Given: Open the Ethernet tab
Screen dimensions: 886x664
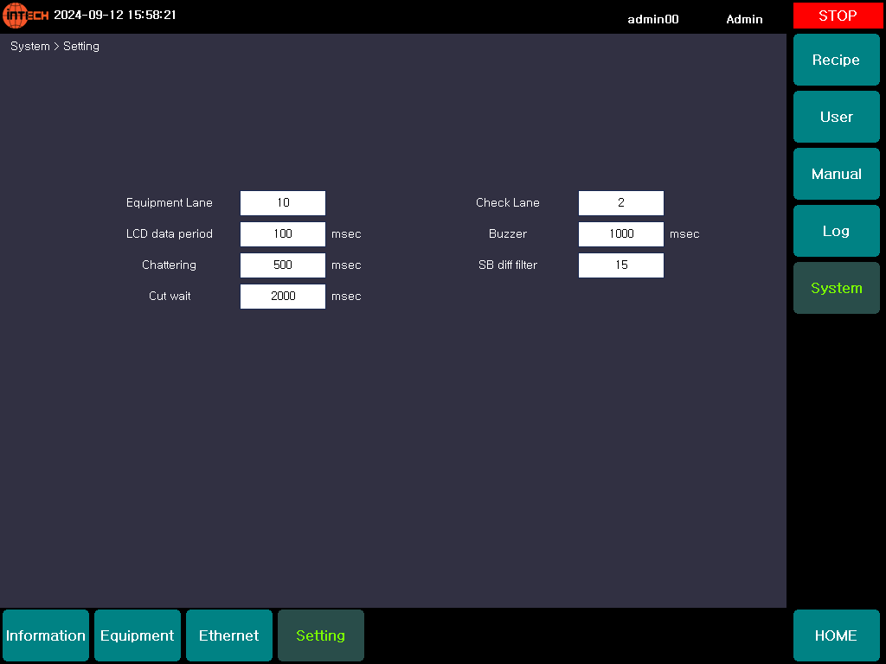Looking at the screenshot, I should coord(229,635).
